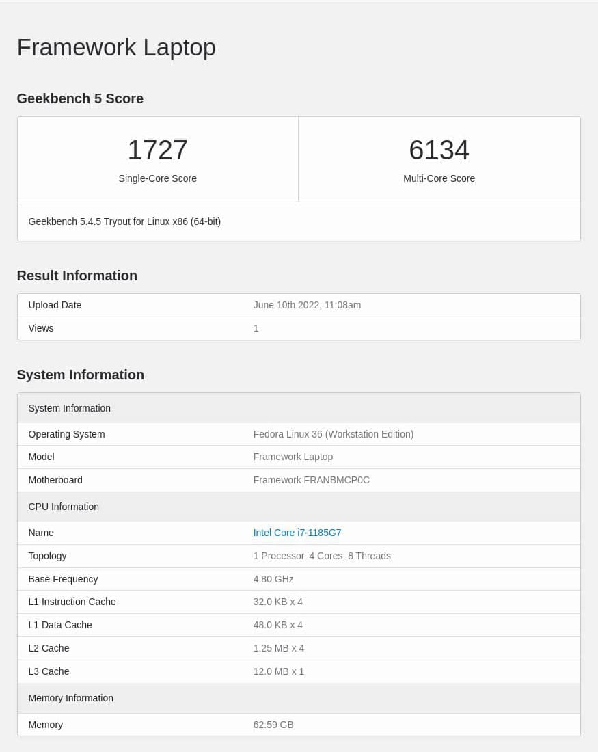Click the Motherboard label
Image resolution: width=598 pixels, height=752 pixels.
pos(55,480)
